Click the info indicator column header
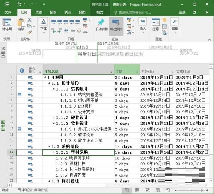214x194 pixels. point(22,70)
